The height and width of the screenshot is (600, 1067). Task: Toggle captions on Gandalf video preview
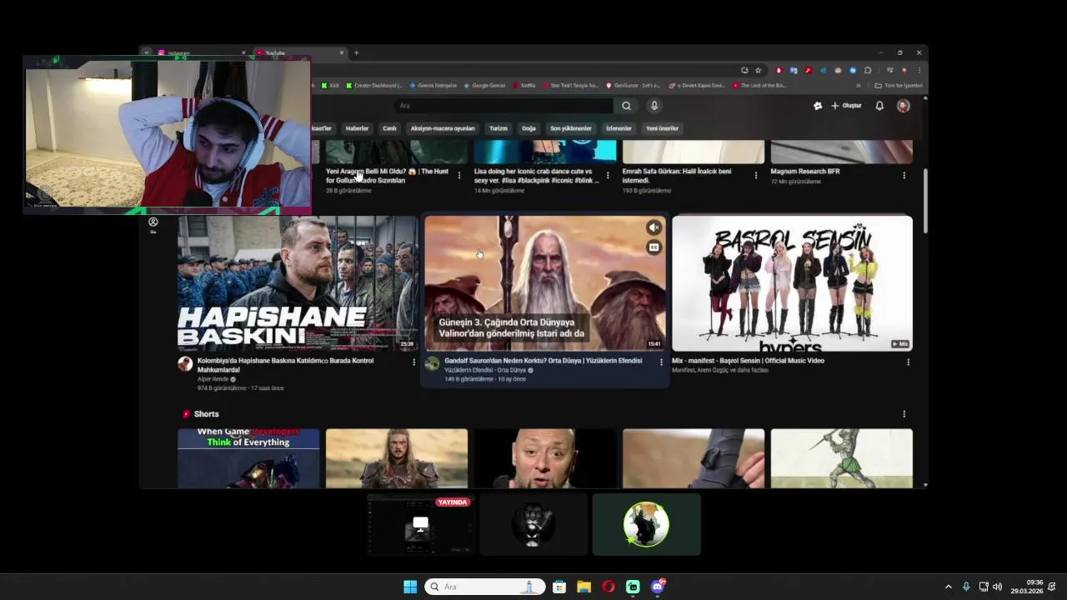654,247
